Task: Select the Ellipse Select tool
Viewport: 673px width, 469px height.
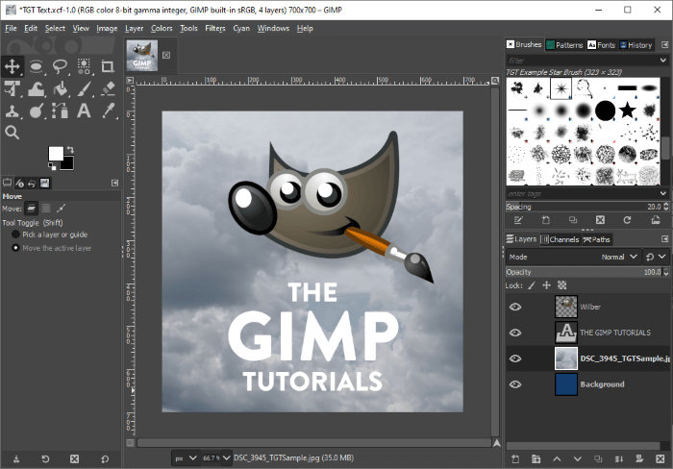Action: [x=37, y=66]
